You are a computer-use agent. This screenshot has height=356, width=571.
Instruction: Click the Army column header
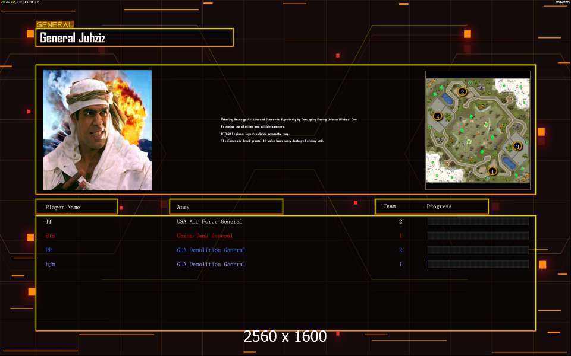[226, 207]
